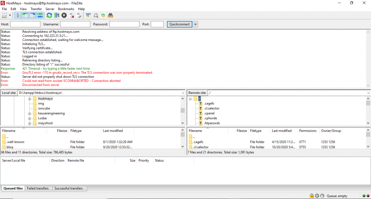The width and height of the screenshot is (371, 199).
Task: Open speed limits gauge icon in status bar
Action: pos(322,196)
